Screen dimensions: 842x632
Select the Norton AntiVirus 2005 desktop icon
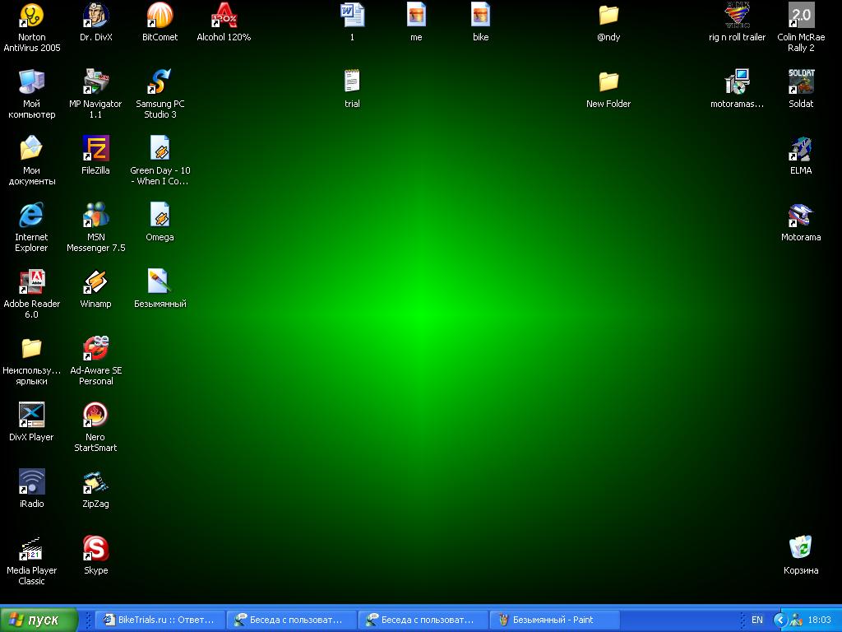point(31,16)
